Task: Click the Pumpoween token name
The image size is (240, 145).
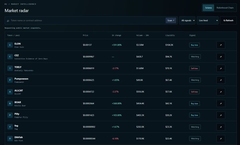Action: (21, 79)
